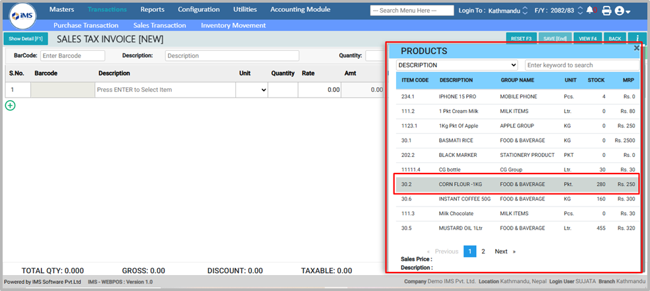Click the product keyword search field
Image resolution: width=650 pixels, height=291 pixels.
(x=582, y=65)
